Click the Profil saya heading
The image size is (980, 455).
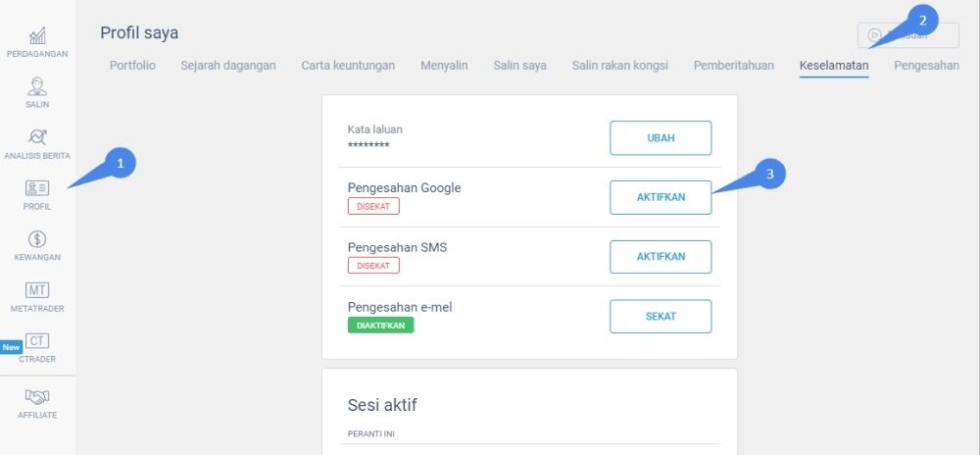(x=139, y=33)
